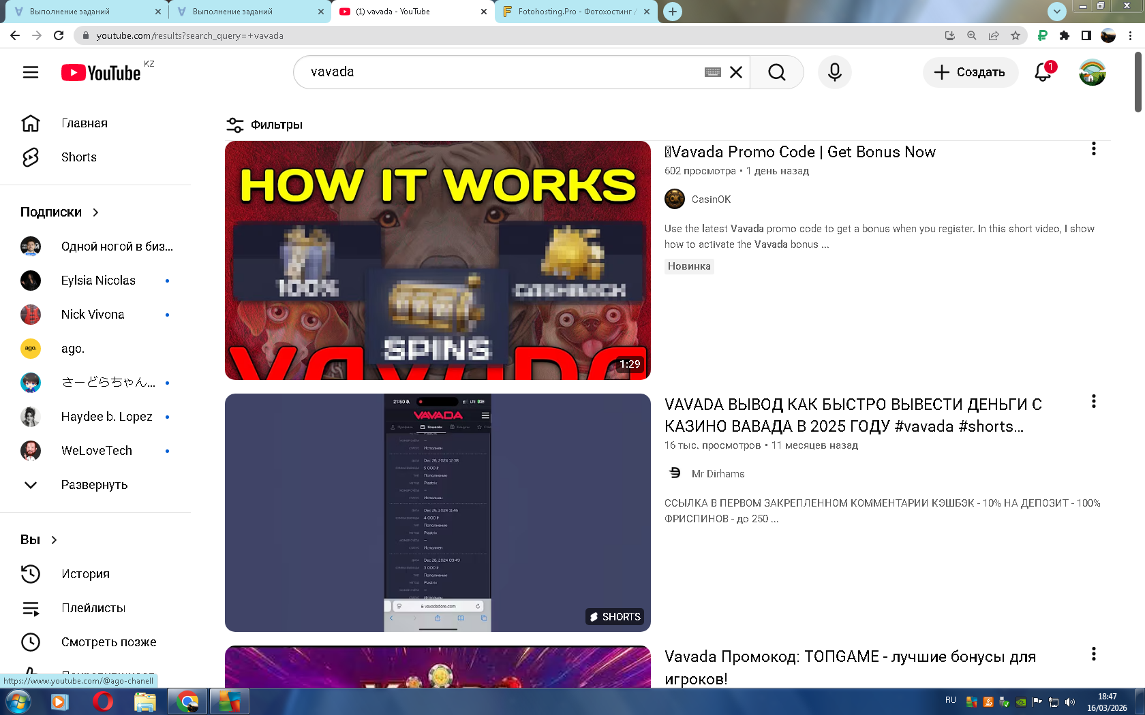This screenshot has height=715, width=1145.
Task: Open the YouTube guide hamburger menu
Action: [31, 72]
